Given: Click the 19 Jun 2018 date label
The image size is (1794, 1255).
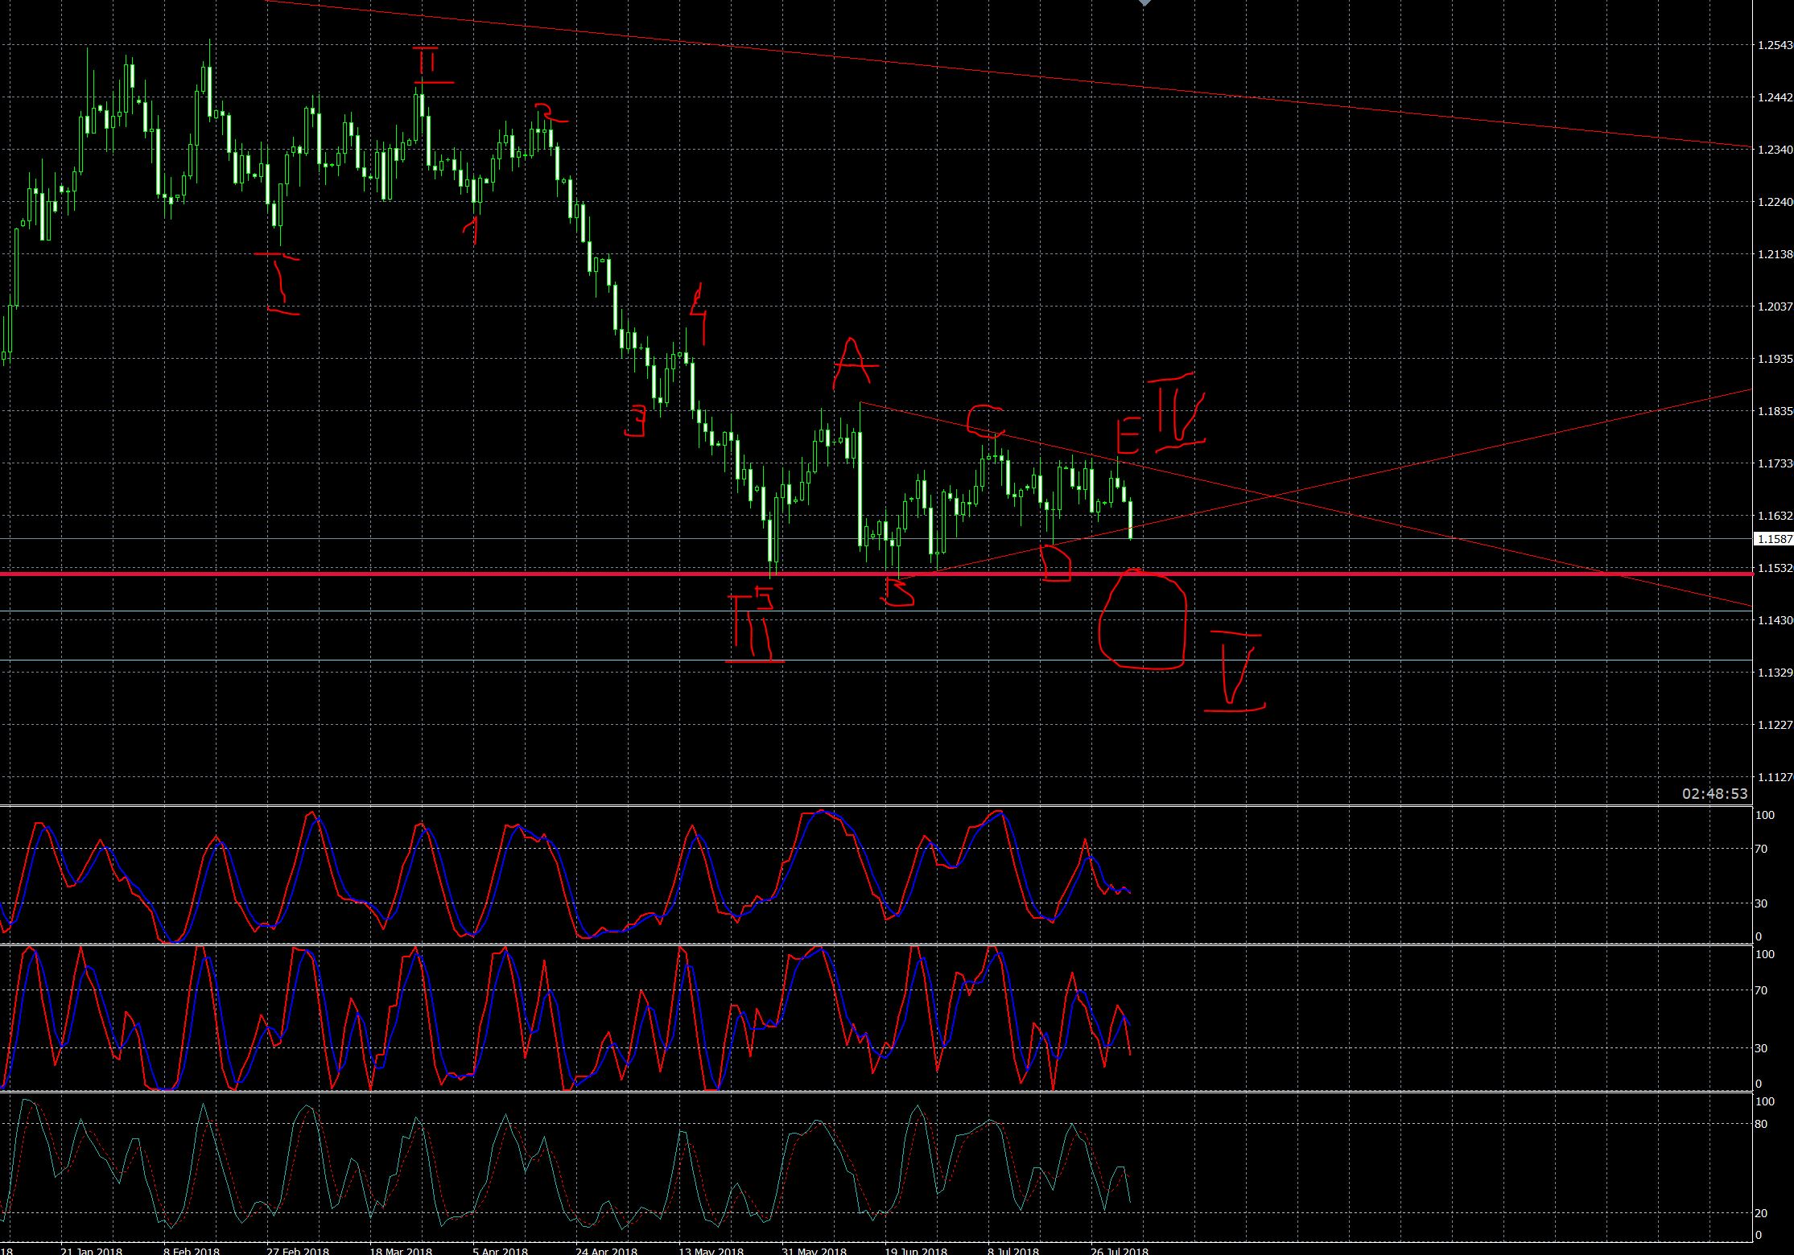Looking at the screenshot, I should click(x=916, y=1250).
